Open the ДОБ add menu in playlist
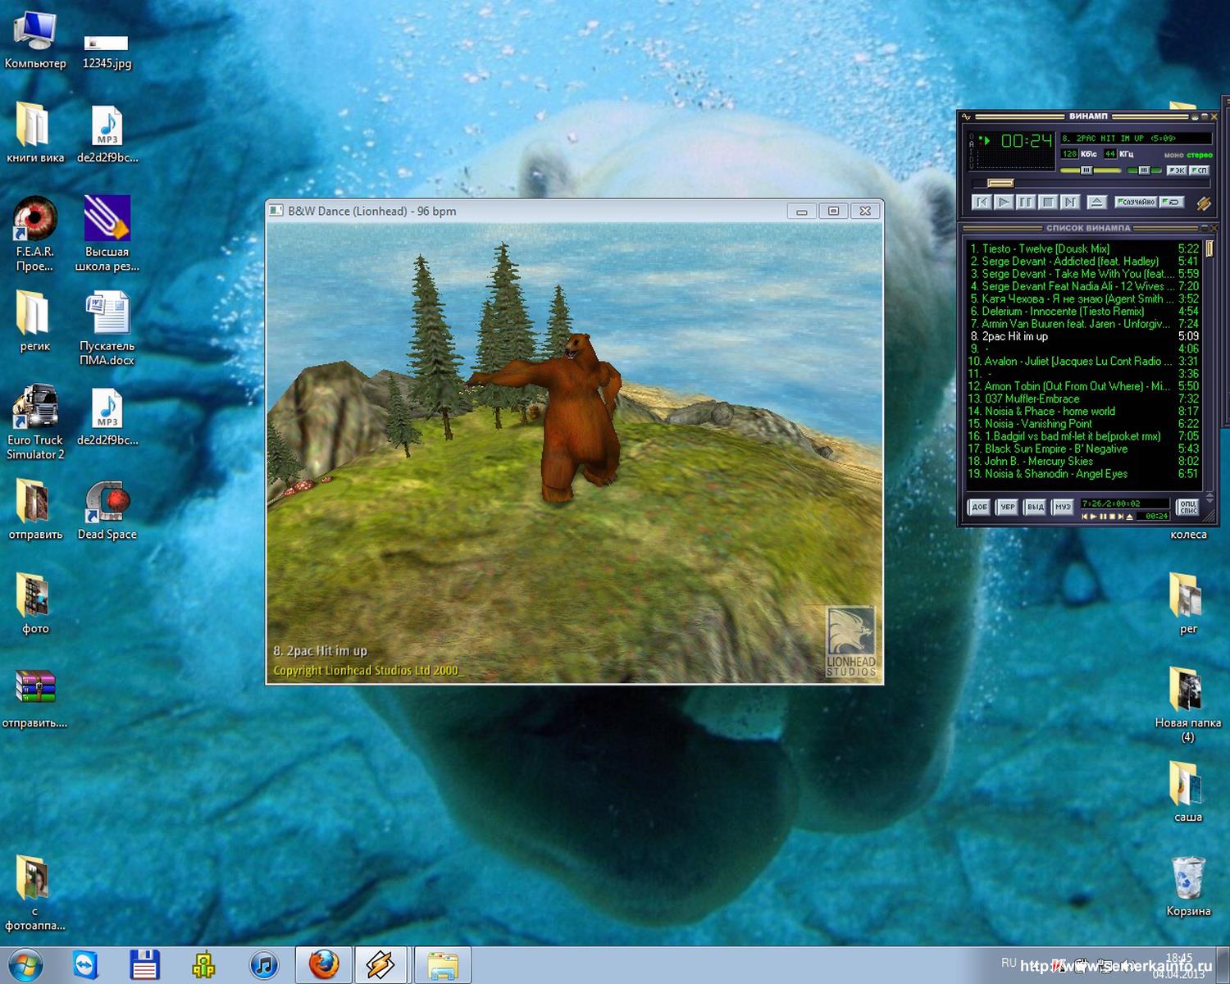The width and height of the screenshot is (1230, 984). click(x=980, y=507)
